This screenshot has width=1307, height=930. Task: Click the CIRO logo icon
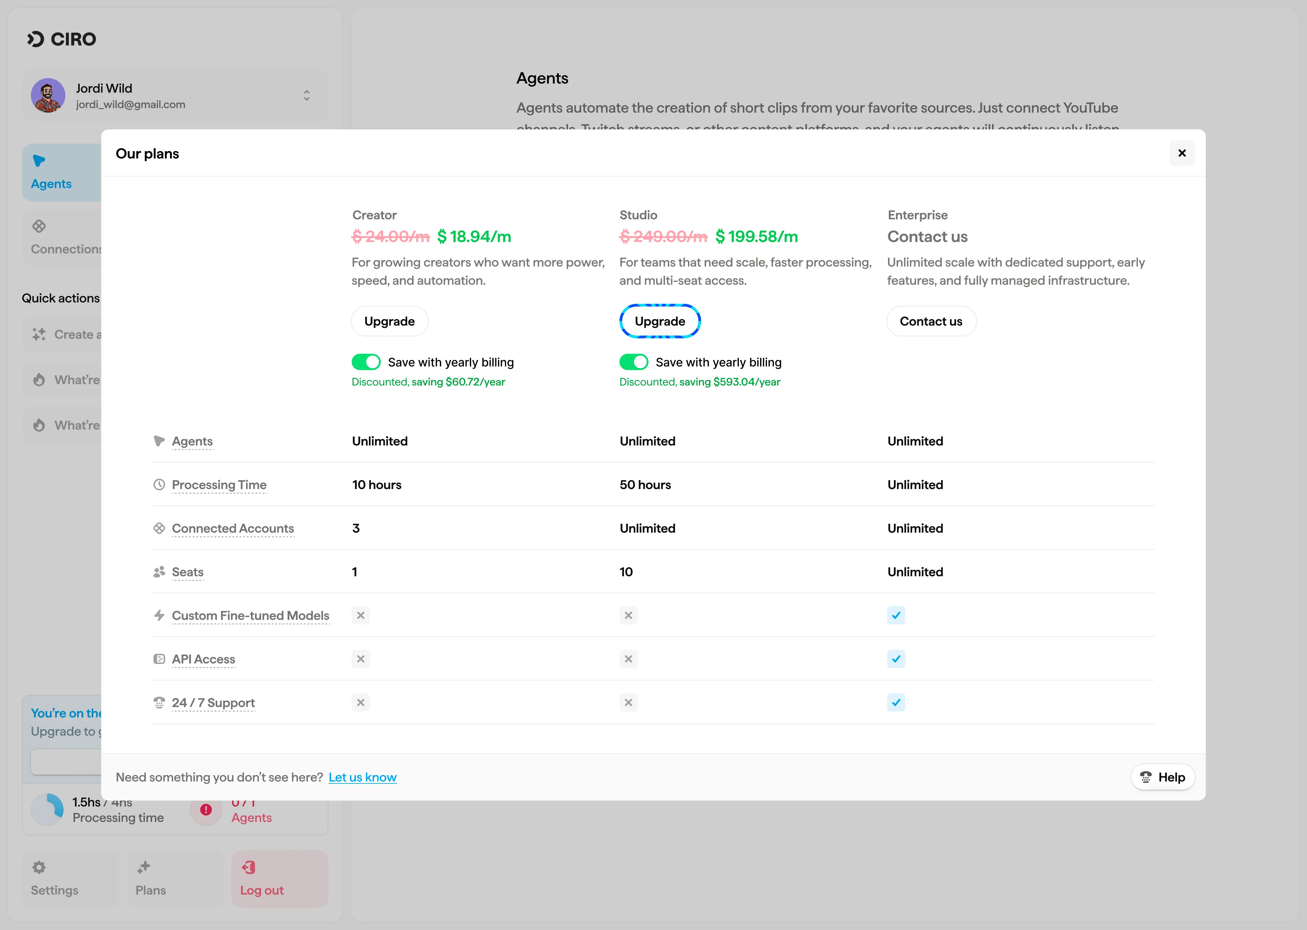coord(35,39)
